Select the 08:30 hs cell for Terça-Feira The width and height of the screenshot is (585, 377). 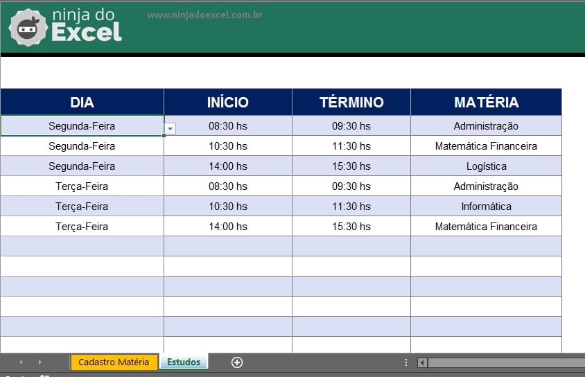(228, 186)
